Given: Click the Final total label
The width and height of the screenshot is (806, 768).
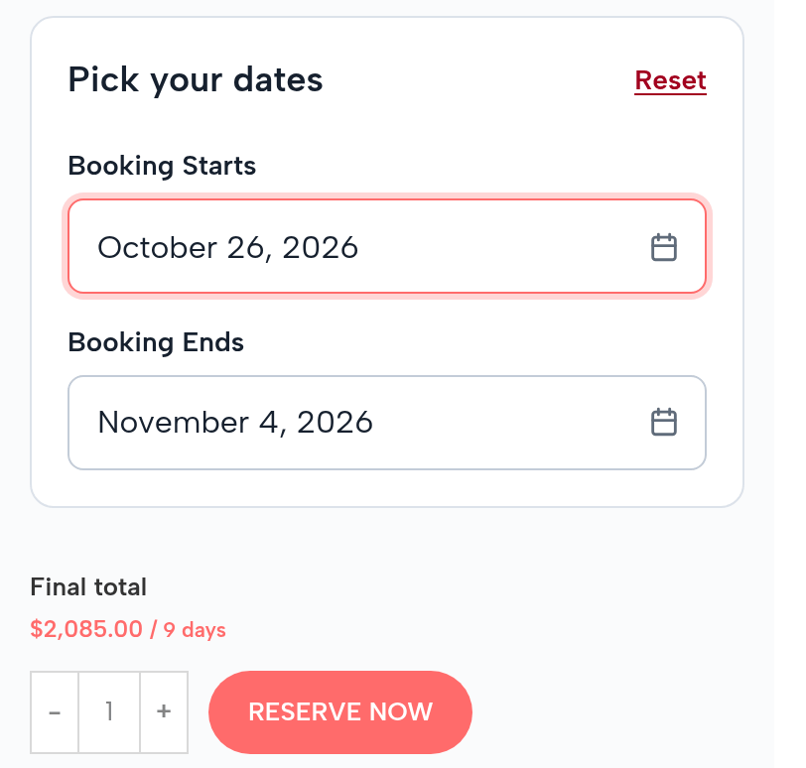Looking at the screenshot, I should (88, 587).
